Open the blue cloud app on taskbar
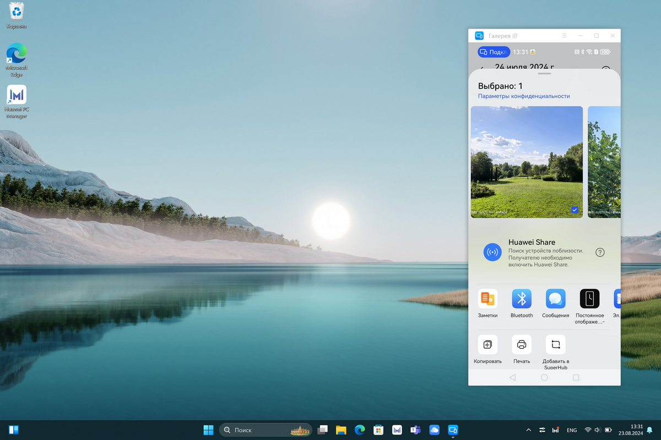This screenshot has height=440, width=661. (x=434, y=430)
